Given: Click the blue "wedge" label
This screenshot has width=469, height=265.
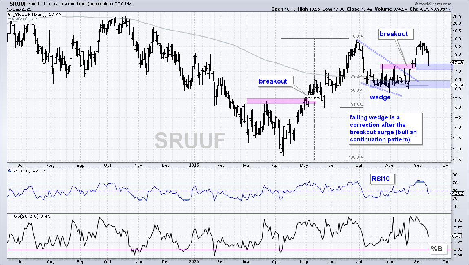Looking at the screenshot, I should tap(380, 97).
